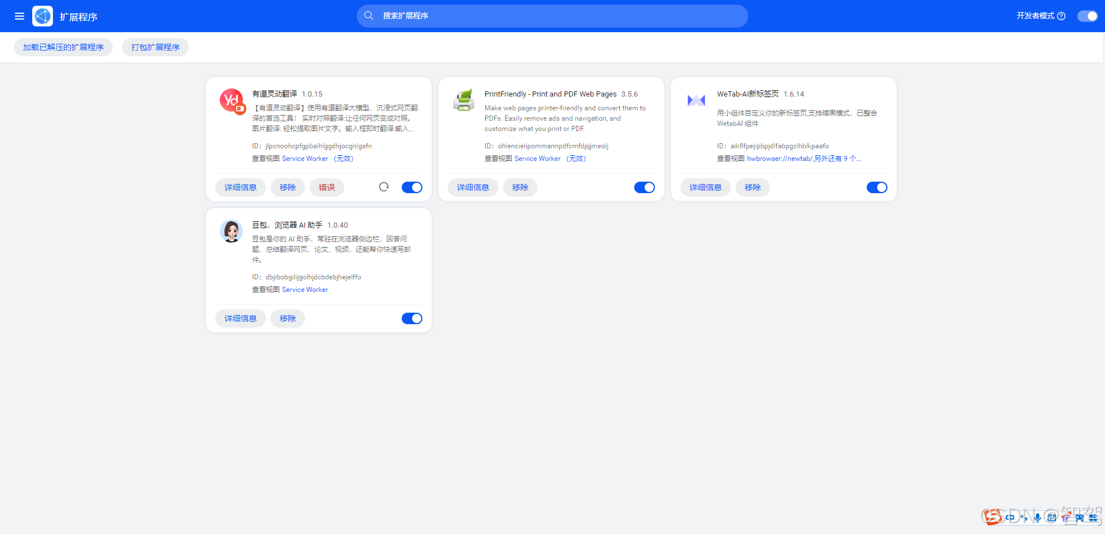Click the WeTab extension logo icon
The width and height of the screenshot is (1105, 534).
click(696, 100)
